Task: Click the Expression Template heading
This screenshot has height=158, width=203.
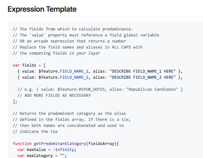Action: 42,9
